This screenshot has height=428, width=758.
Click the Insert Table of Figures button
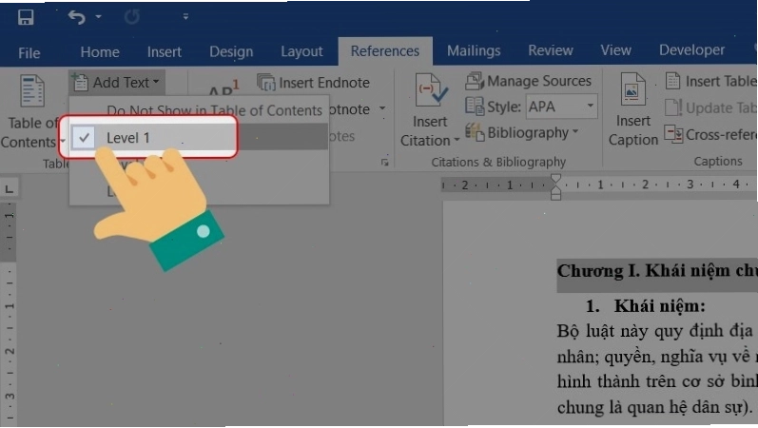coord(710,81)
